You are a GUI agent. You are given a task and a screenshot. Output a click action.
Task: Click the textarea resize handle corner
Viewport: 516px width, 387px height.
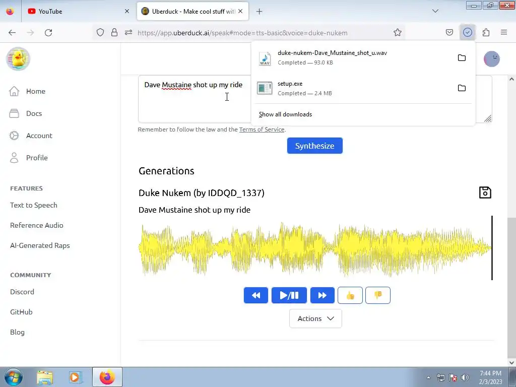(488, 118)
